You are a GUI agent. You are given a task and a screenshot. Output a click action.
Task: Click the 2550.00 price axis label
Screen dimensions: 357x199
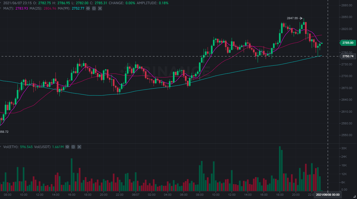pyautogui.click(x=347, y=135)
